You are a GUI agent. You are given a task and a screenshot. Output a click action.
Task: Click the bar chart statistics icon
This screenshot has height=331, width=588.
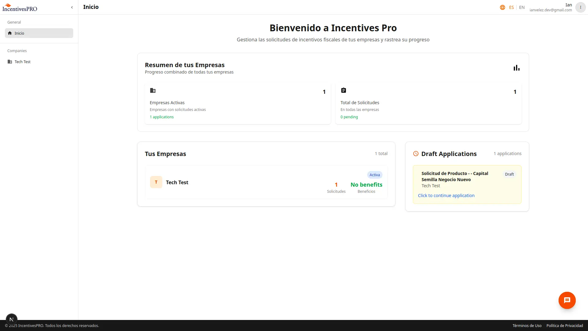tap(516, 68)
